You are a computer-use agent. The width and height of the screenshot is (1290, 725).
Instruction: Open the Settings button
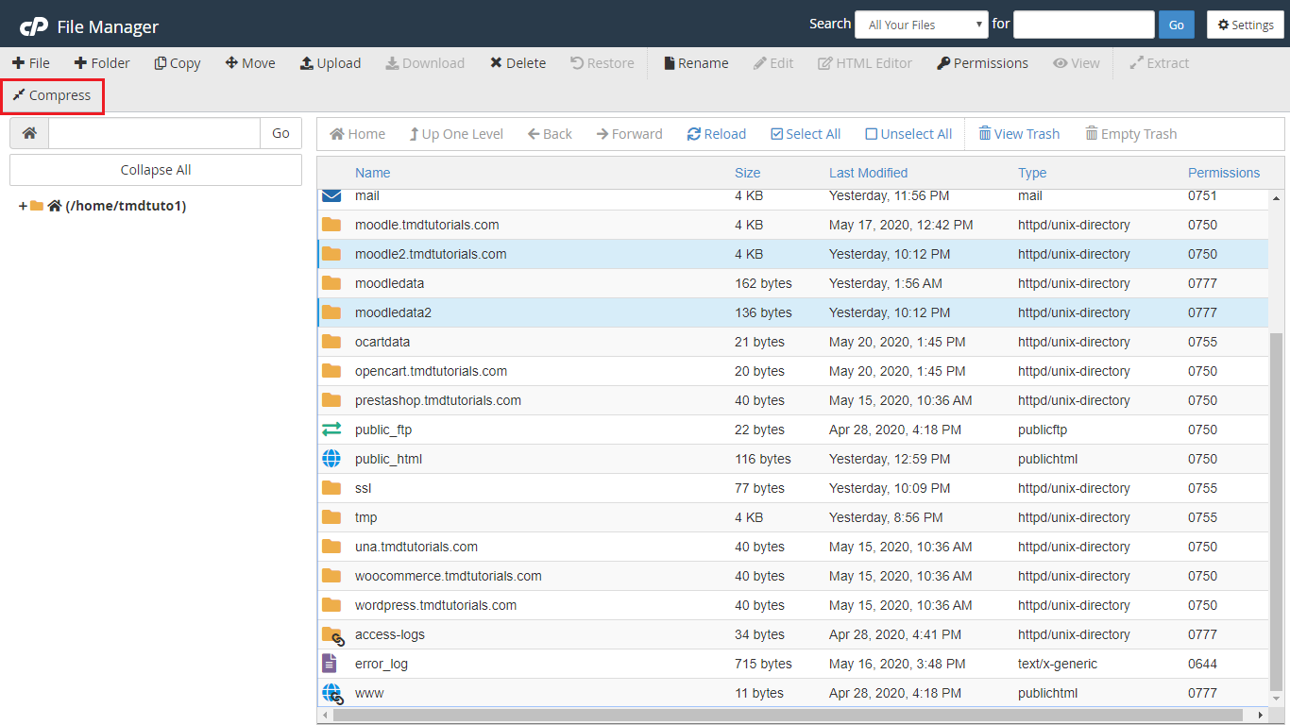(x=1245, y=25)
